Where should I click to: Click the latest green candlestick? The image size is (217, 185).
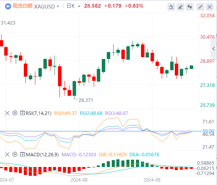click(x=192, y=67)
